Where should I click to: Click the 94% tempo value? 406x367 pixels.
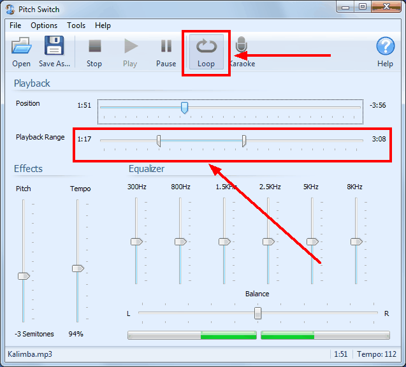(x=76, y=334)
